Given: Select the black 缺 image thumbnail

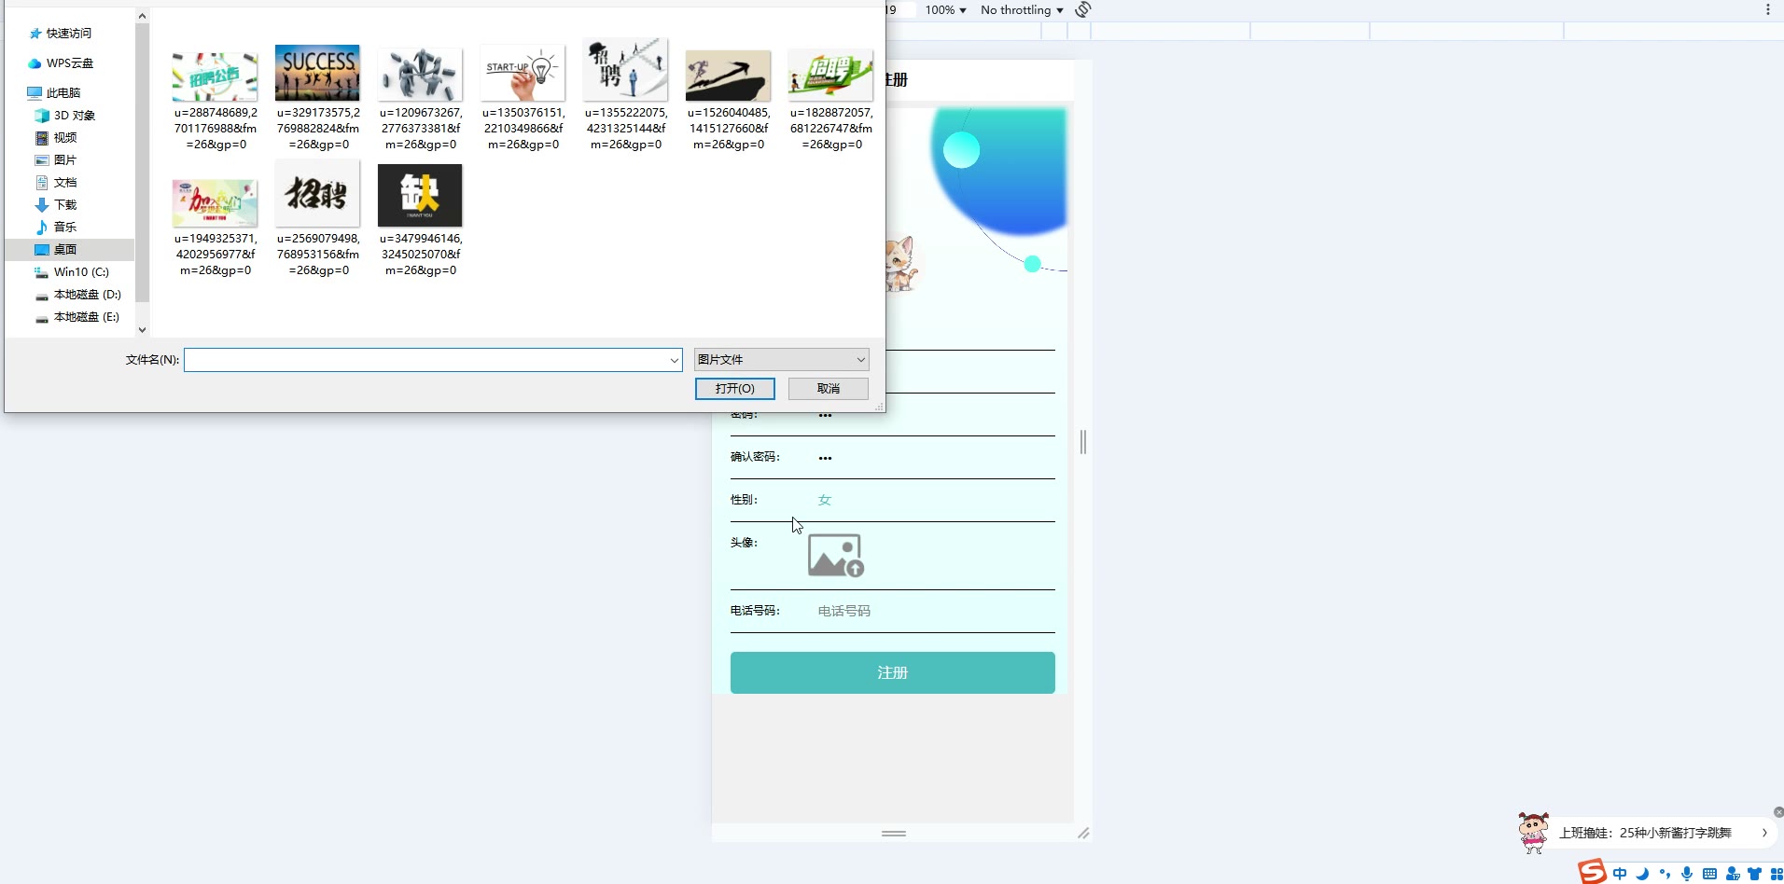Looking at the screenshot, I should tap(420, 195).
